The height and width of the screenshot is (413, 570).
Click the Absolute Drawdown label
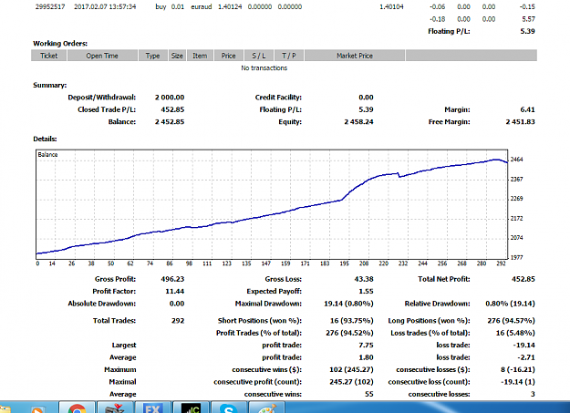point(102,304)
